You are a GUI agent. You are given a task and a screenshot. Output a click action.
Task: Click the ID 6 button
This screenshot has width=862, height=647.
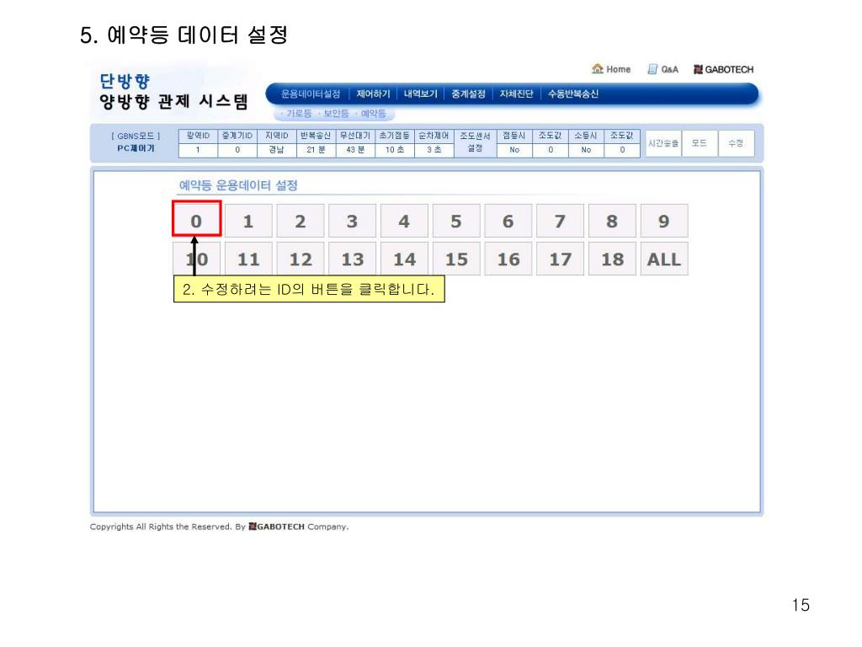[508, 221]
